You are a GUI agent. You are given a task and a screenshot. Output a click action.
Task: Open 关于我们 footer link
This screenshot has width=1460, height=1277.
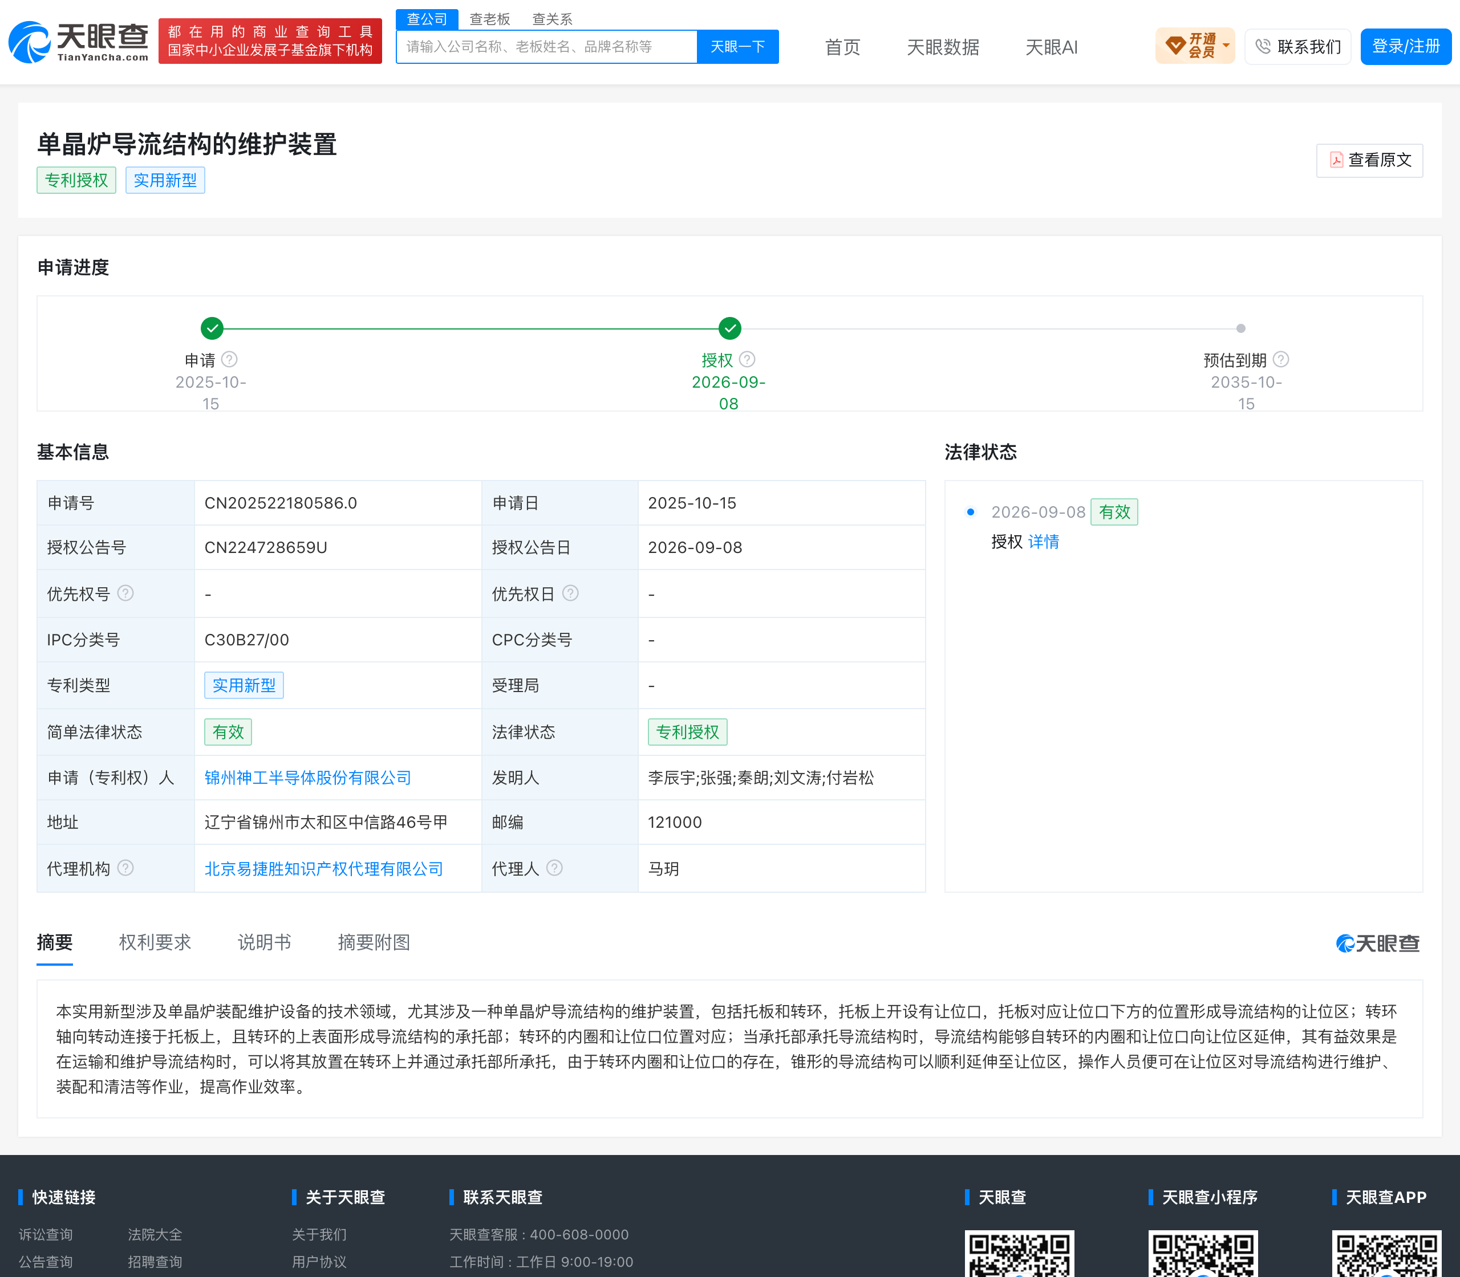319,1234
